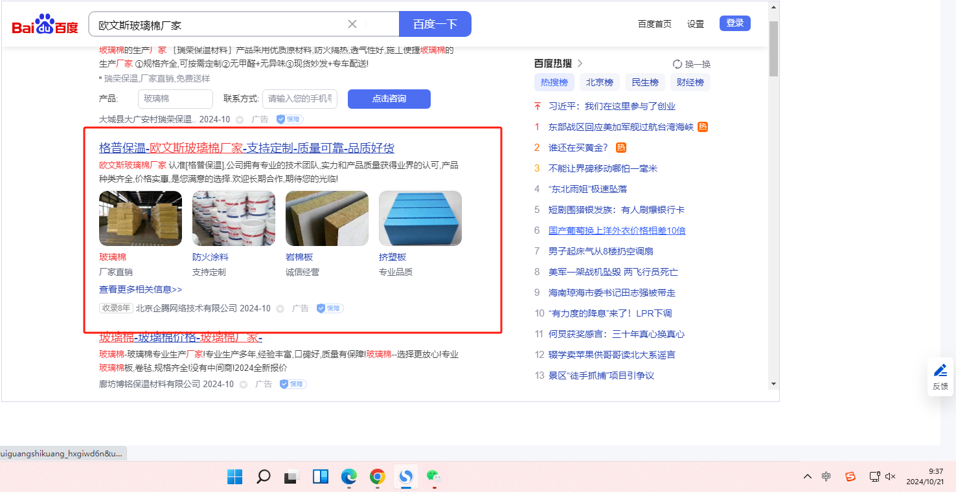Click the 换一换 refresh icon
Image resolution: width=956 pixels, height=492 pixels.
point(677,64)
